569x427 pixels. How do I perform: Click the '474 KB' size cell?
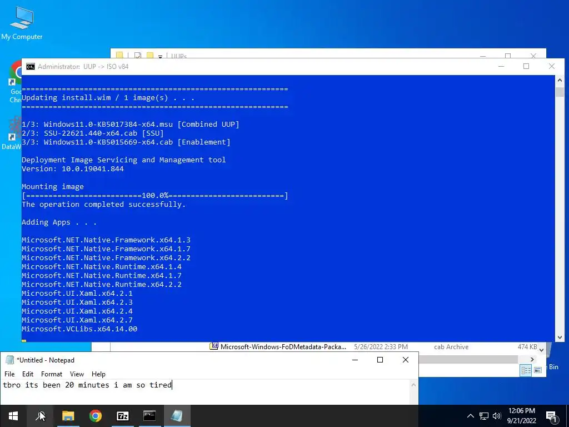[527, 347]
